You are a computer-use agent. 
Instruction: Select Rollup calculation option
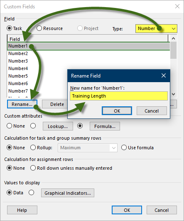[x=33, y=148]
